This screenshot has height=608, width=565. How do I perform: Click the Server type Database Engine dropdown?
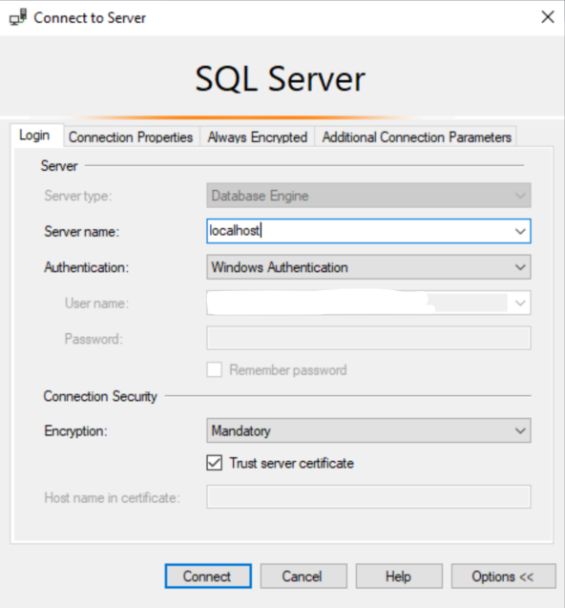(368, 196)
